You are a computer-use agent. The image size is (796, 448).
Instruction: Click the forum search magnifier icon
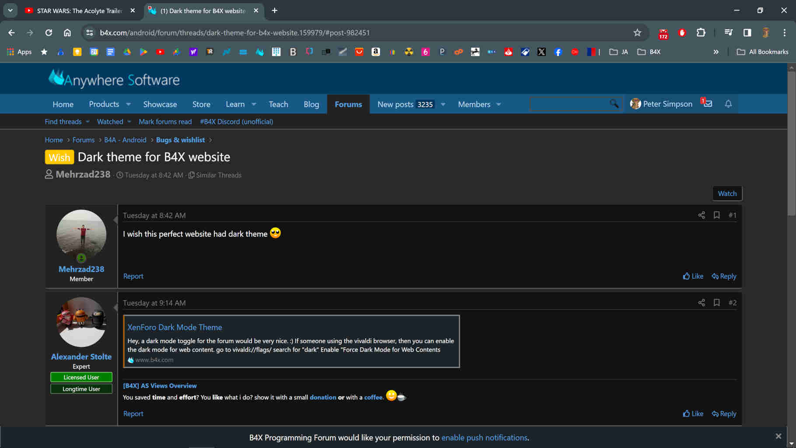[x=614, y=104]
